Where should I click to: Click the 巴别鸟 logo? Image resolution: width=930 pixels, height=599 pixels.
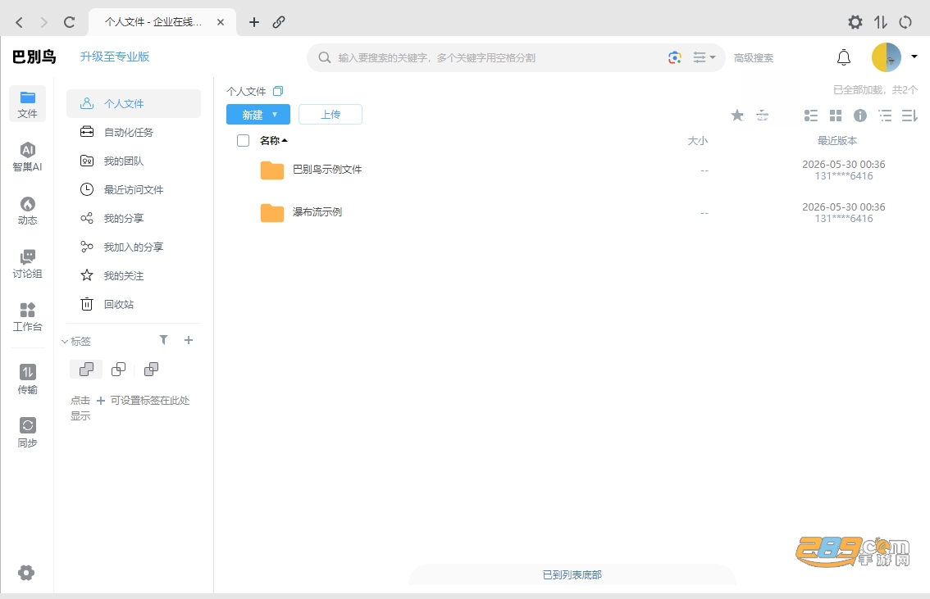[x=34, y=57]
